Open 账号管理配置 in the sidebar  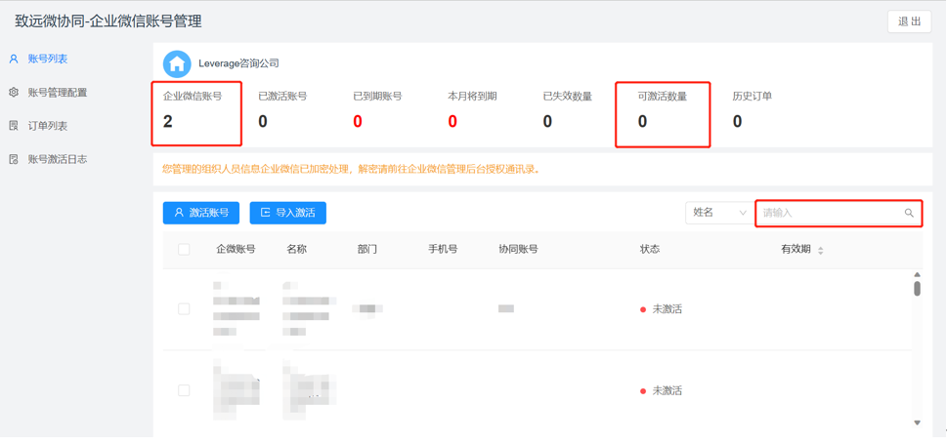[58, 93]
